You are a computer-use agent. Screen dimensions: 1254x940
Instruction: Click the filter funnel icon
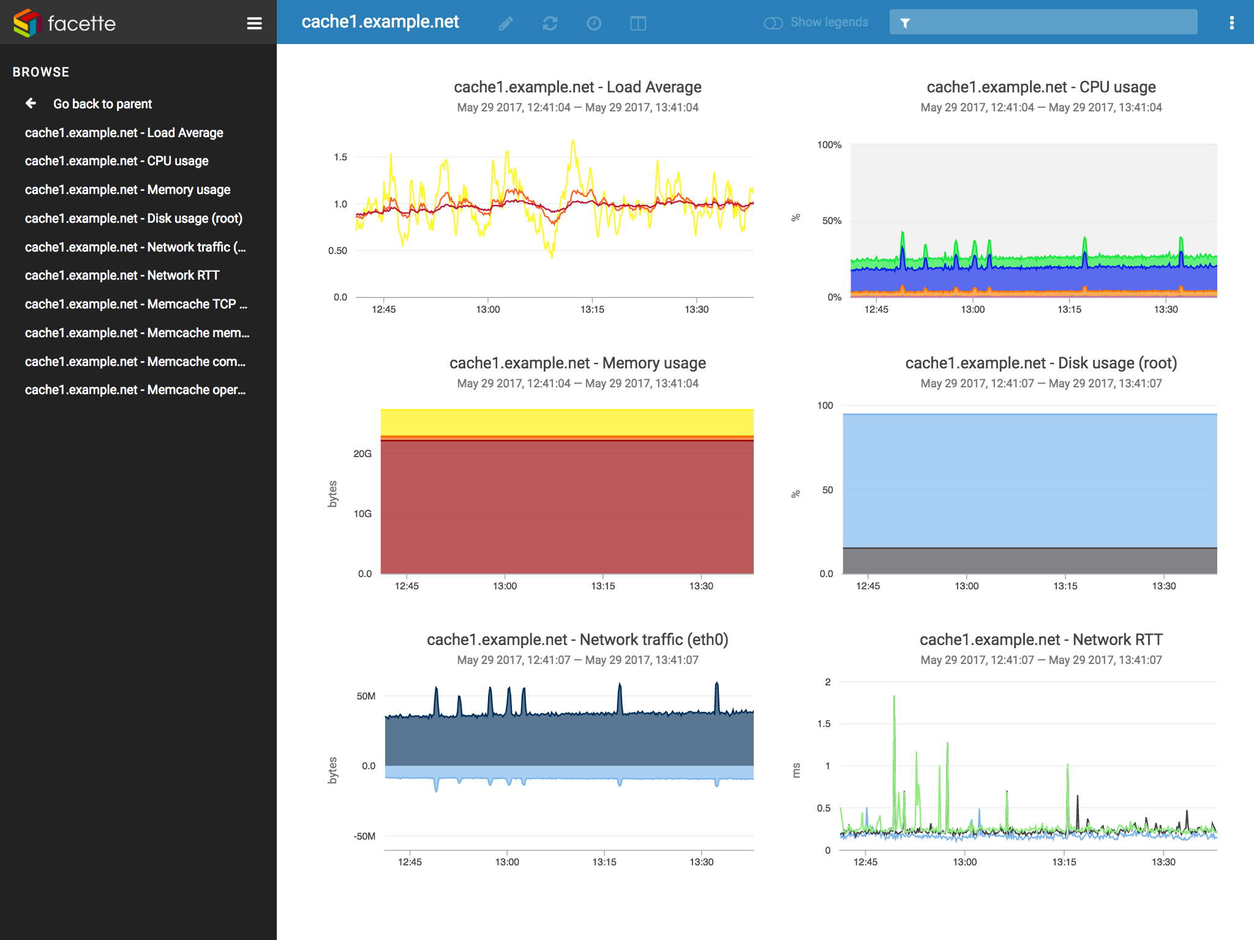coord(905,23)
